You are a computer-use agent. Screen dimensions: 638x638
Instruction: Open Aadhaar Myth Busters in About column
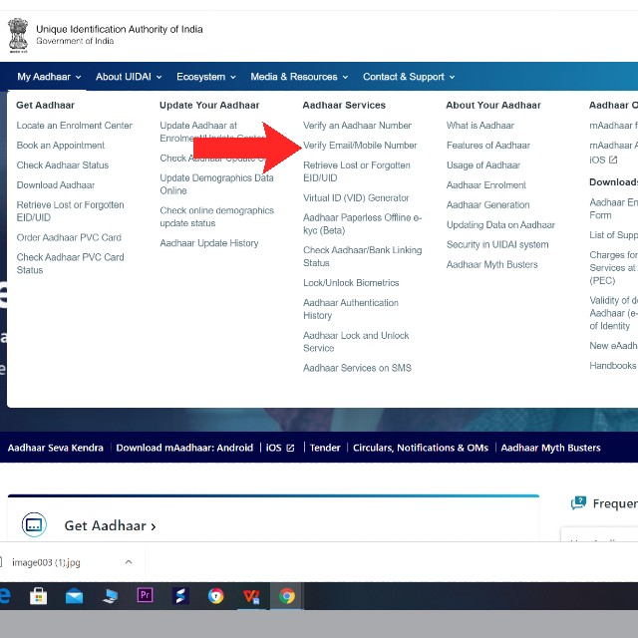pos(491,264)
